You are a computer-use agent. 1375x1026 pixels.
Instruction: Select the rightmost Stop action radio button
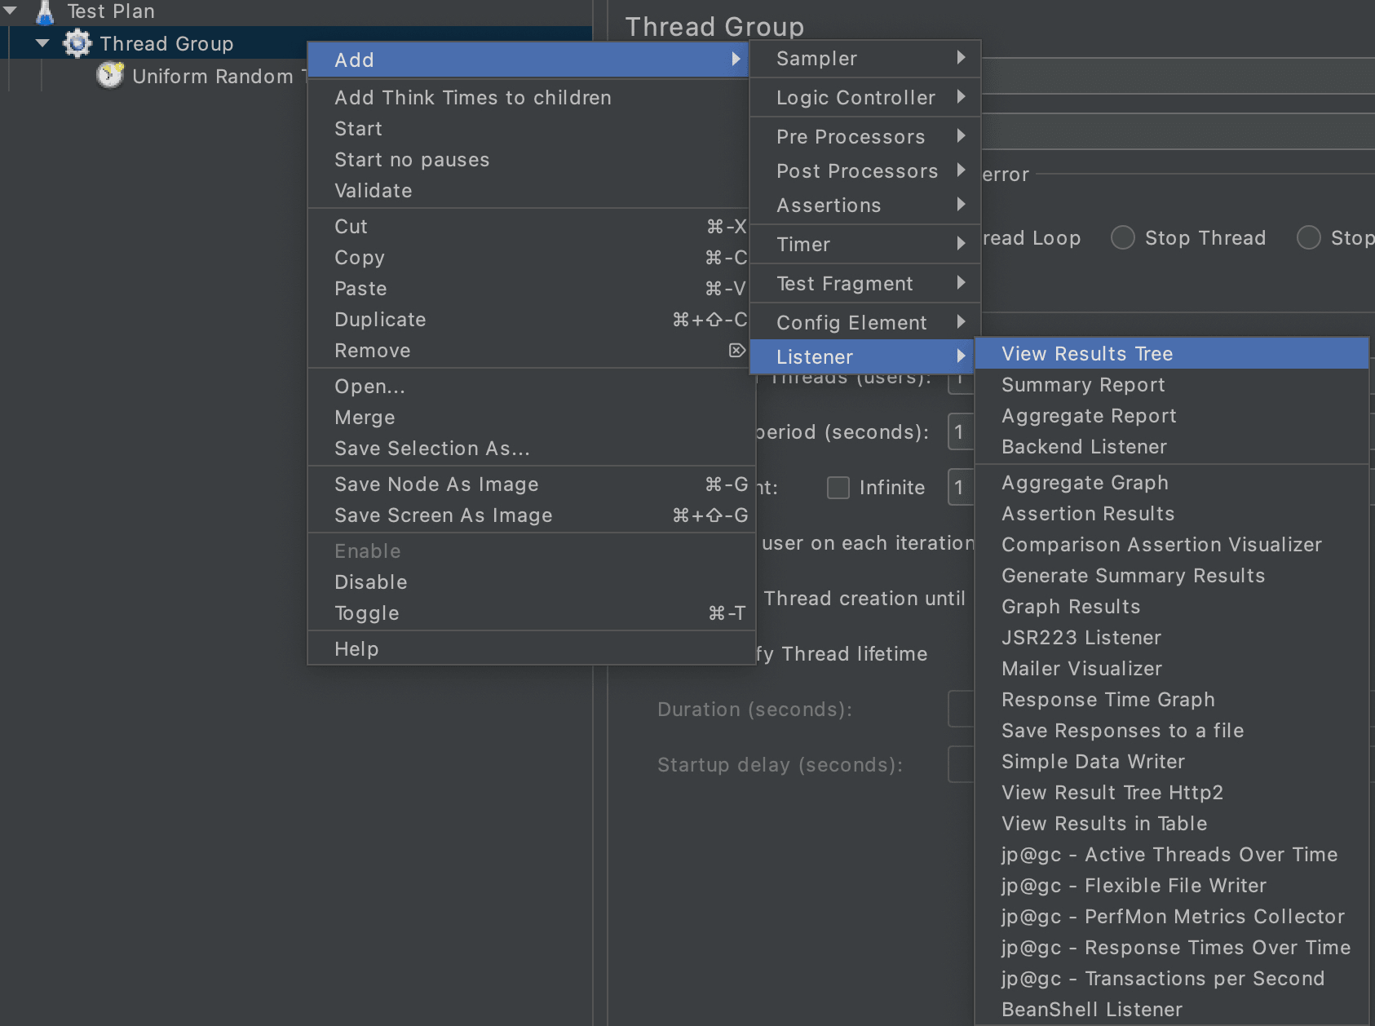click(x=1310, y=237)
